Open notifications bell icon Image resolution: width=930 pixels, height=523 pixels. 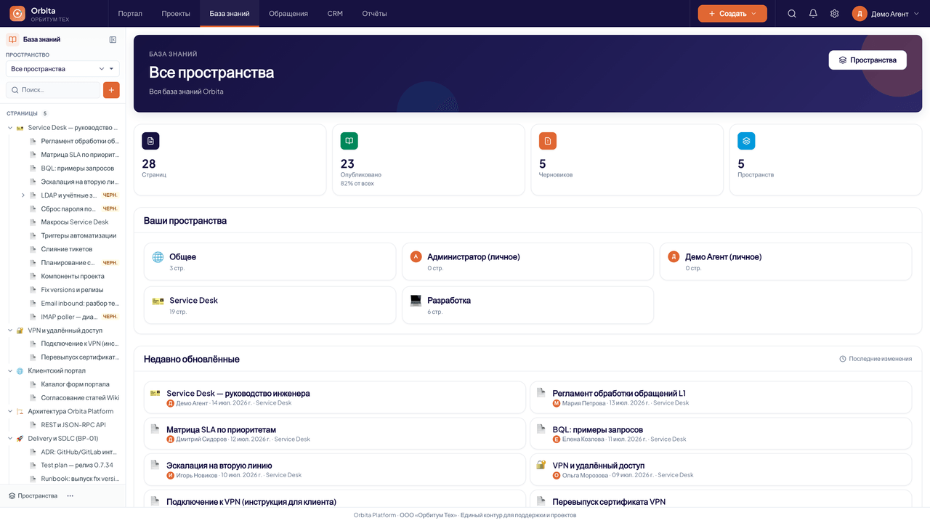pos(813,14)
